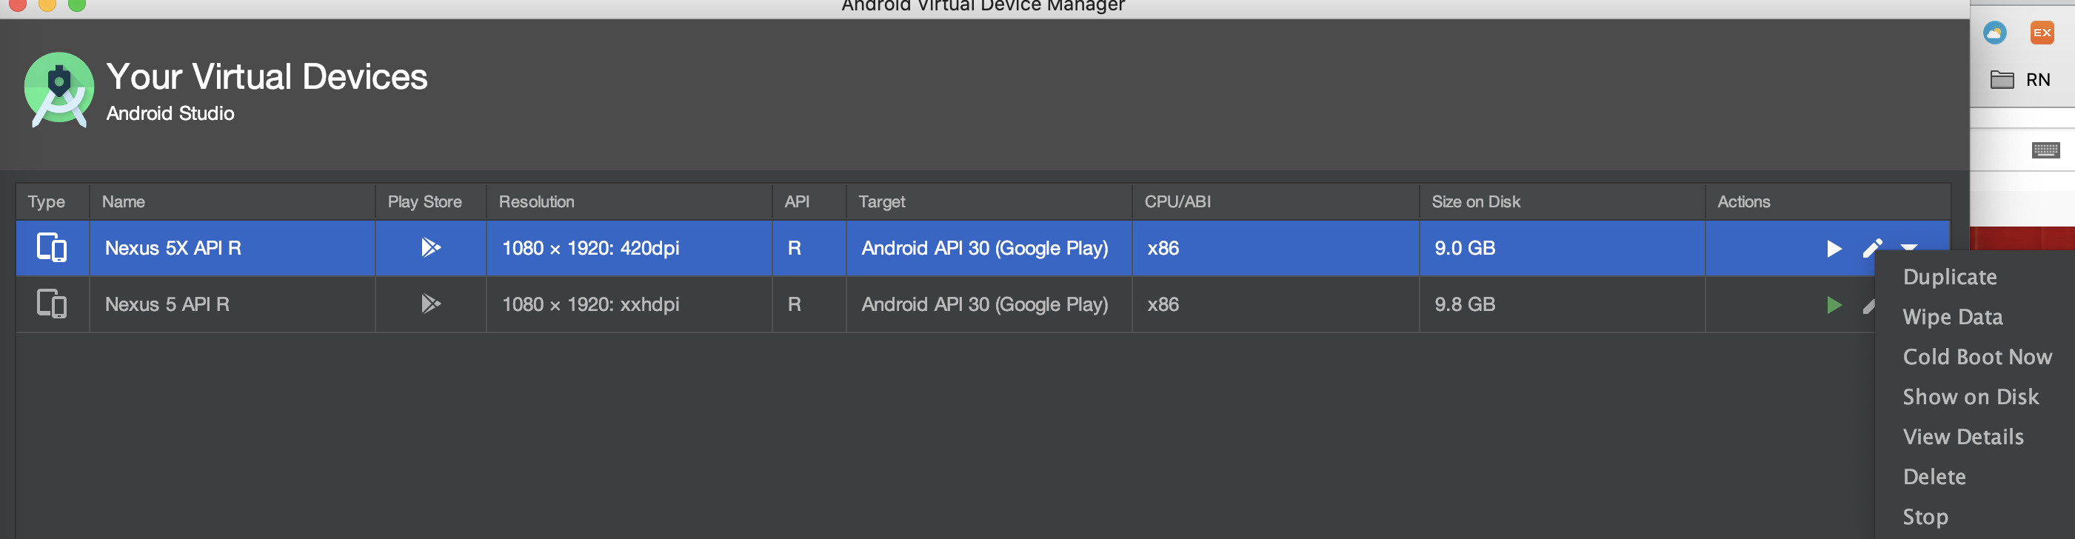Screen dimensions: 2075x539
Task: Click the Nexus 5X Android API 30 target cell
Action: (x=989, y=248)
